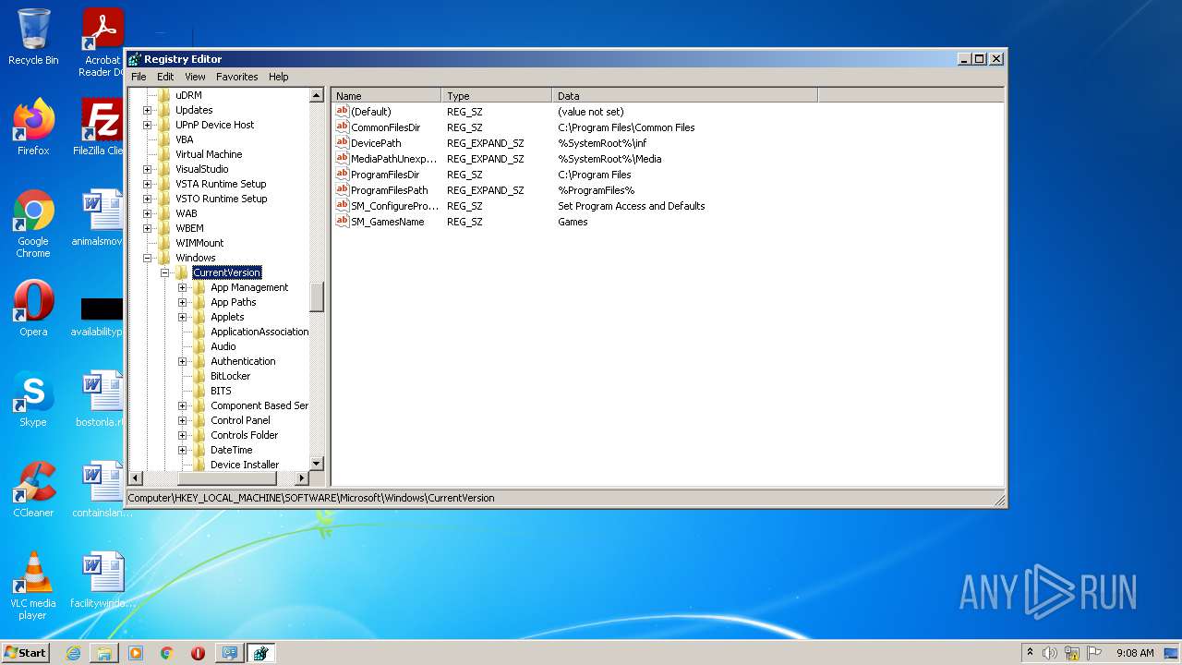Open Google Chrome desktop shortcut
1182x665 pixels.
pyautogui.click(x=33, y=224)
